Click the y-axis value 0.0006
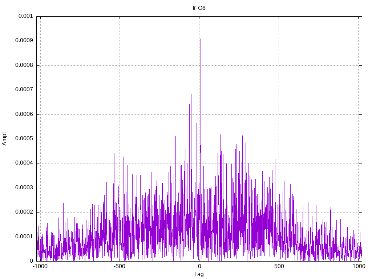372x279 pixels. pyautogui.click(x=24, y=114)
